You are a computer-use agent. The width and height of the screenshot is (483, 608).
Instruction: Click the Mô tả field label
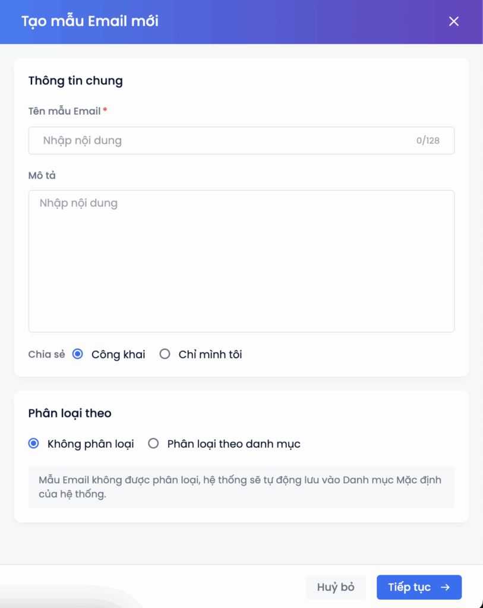click(42, 175)
